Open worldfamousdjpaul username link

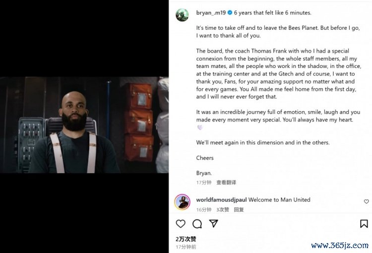pos(221,200)
